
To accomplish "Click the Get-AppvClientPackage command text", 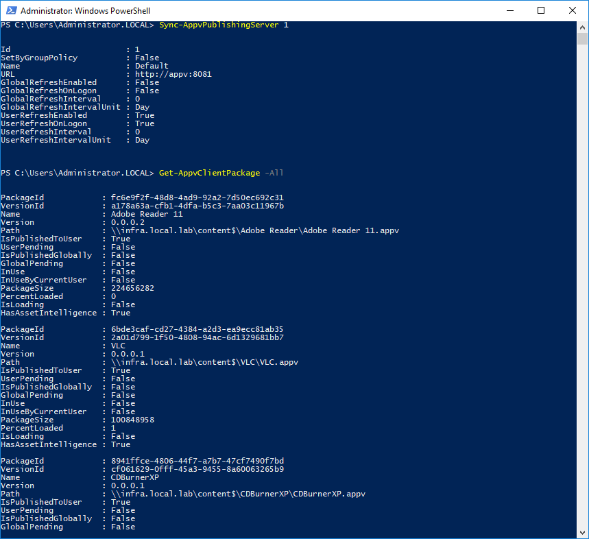I will tap(209, 173).
